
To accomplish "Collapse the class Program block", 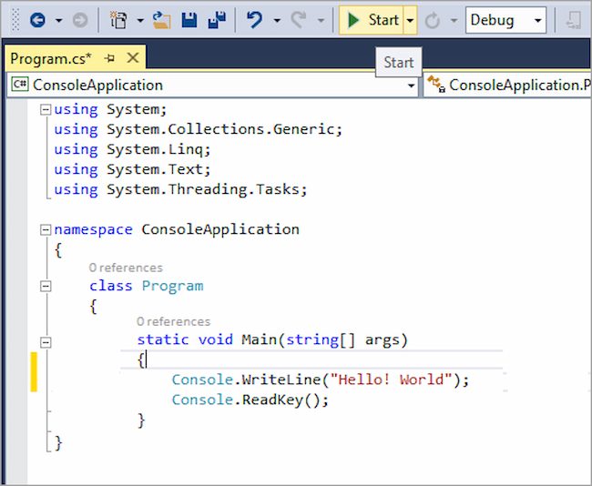I will point(46,286).
